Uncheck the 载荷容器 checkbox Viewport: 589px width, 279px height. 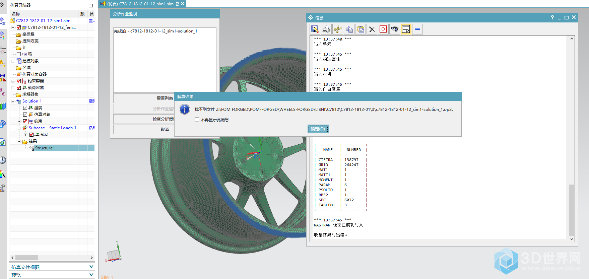(x=19, y=88)
